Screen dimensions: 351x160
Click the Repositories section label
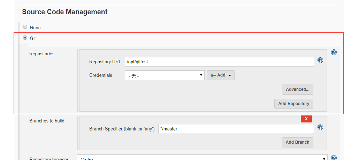(42, 54)
